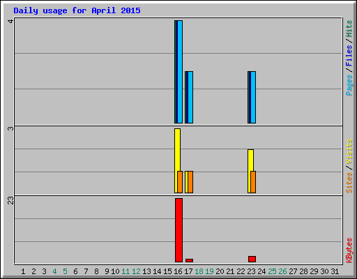Click day "2" on the x-axis

click(33, 271)
